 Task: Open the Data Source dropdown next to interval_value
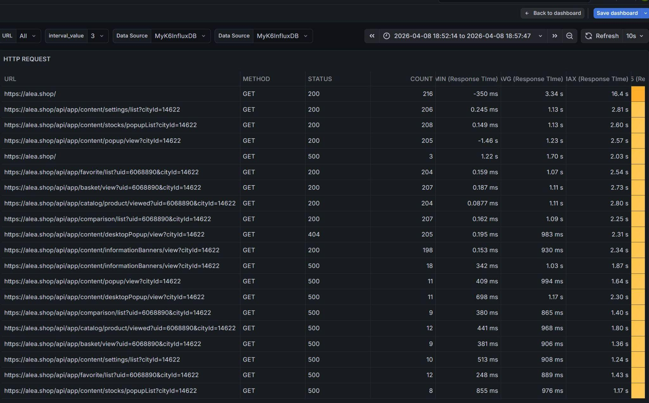pyautogui.click(x=180, y=36)
